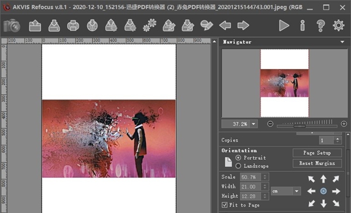
Task: Toggle Fit to Page checkbox
Action: (x=224, y=205)
